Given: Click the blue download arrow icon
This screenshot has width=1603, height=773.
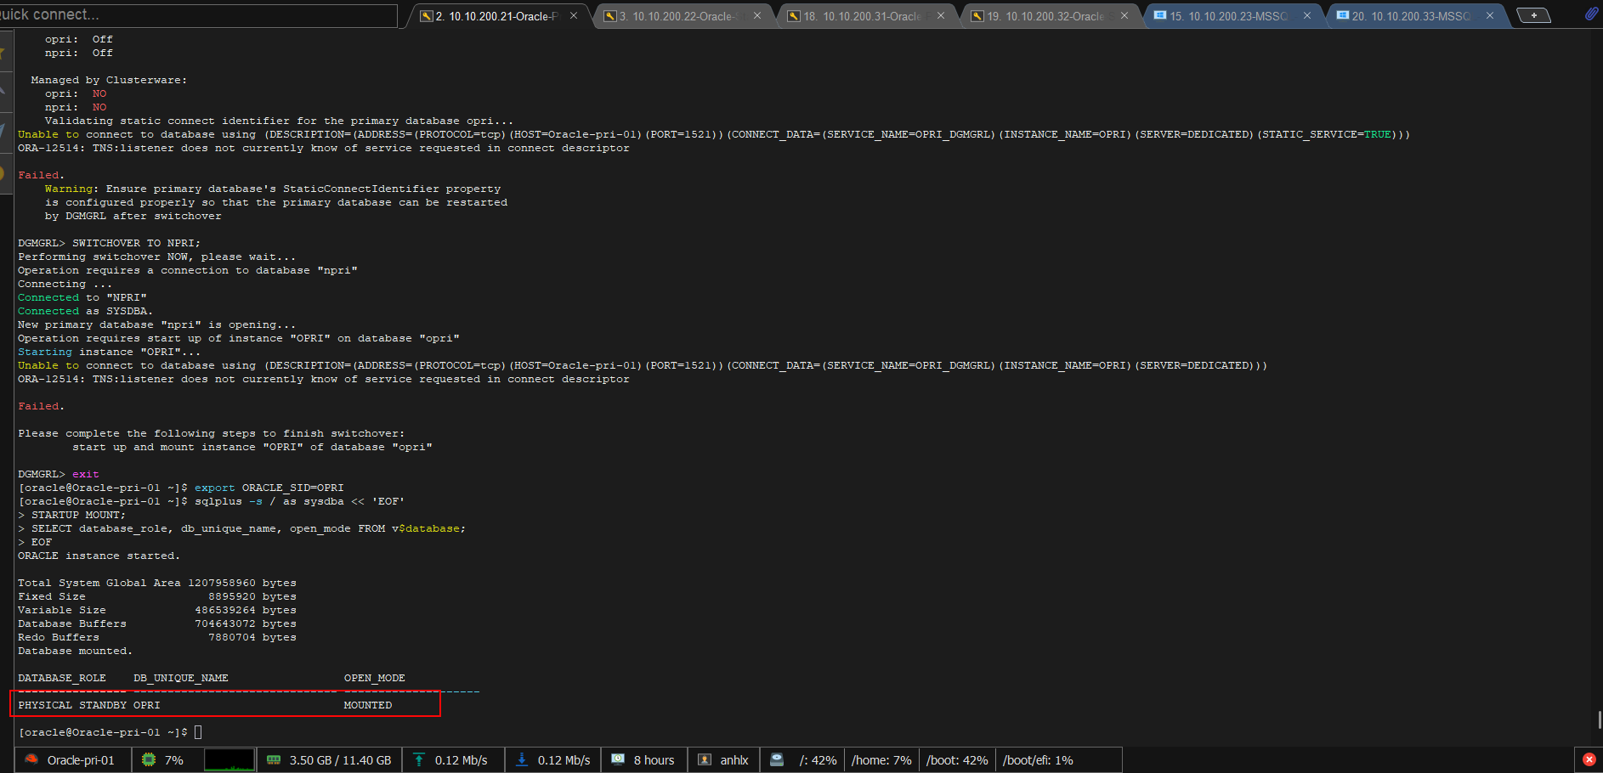Looking at the screenshot, I should click(522, 759).
